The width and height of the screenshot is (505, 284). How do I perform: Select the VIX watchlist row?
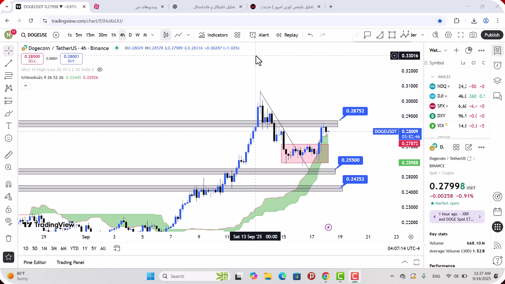pos(457,126)
